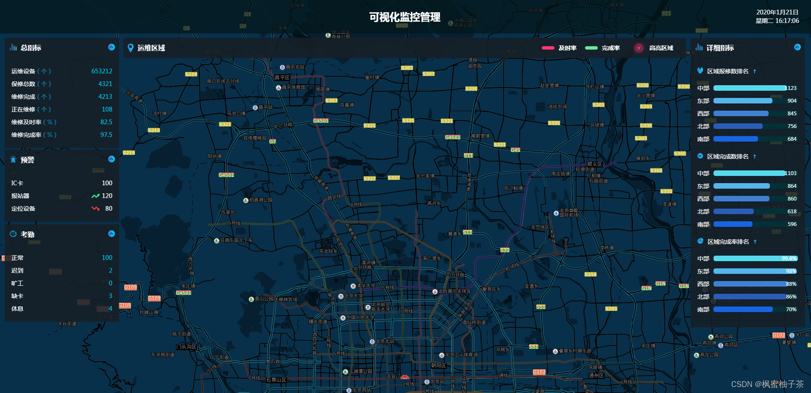The image size is (811, 393).
Task: Click the 运维区域 location pin icon
Action: (x=131, y=48)
